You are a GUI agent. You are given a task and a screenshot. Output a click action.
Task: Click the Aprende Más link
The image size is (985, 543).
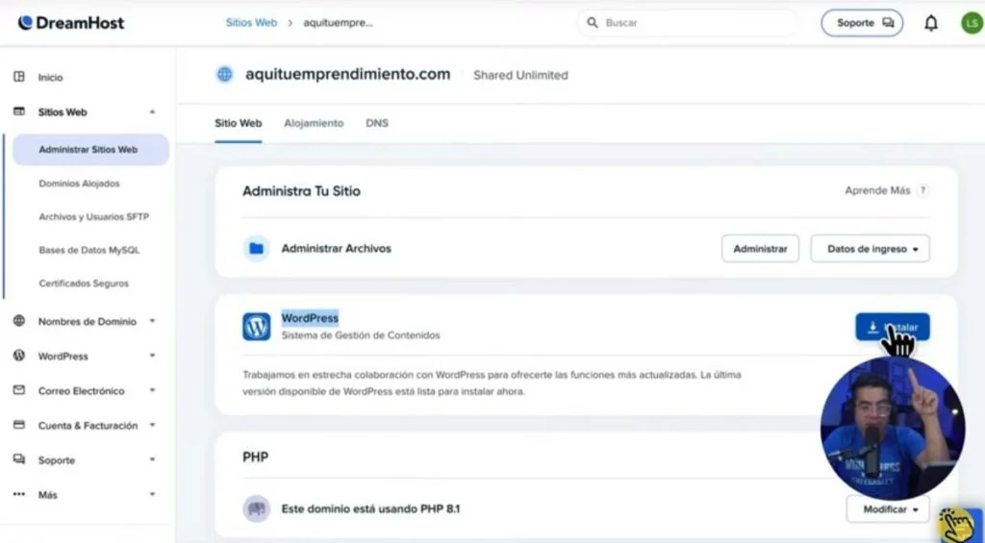877,190
